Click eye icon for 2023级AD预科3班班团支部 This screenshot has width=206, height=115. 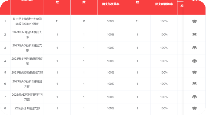pos(194,84)
